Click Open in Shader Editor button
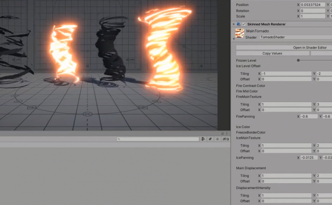Image resolution: width=332 pixels, height=205 pixels. coord(284,47)
